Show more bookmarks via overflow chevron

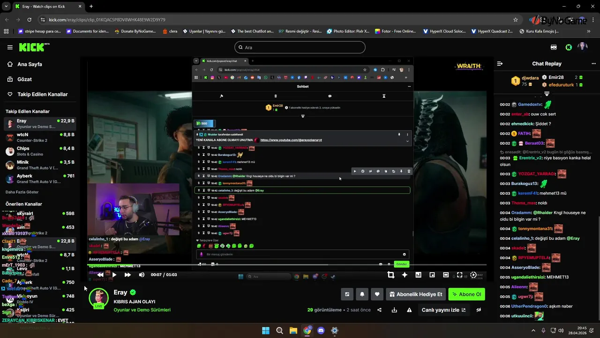click(x=589, y=31)
